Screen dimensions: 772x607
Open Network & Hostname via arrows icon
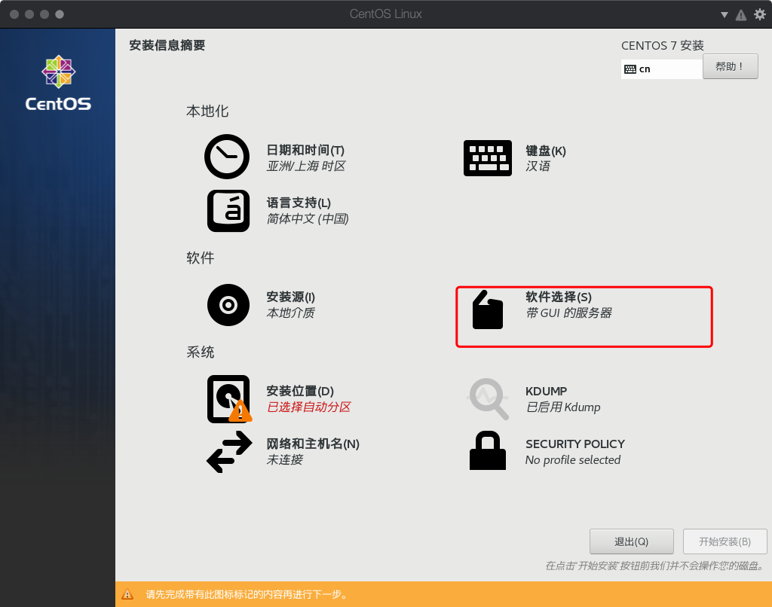click(228, 452)
